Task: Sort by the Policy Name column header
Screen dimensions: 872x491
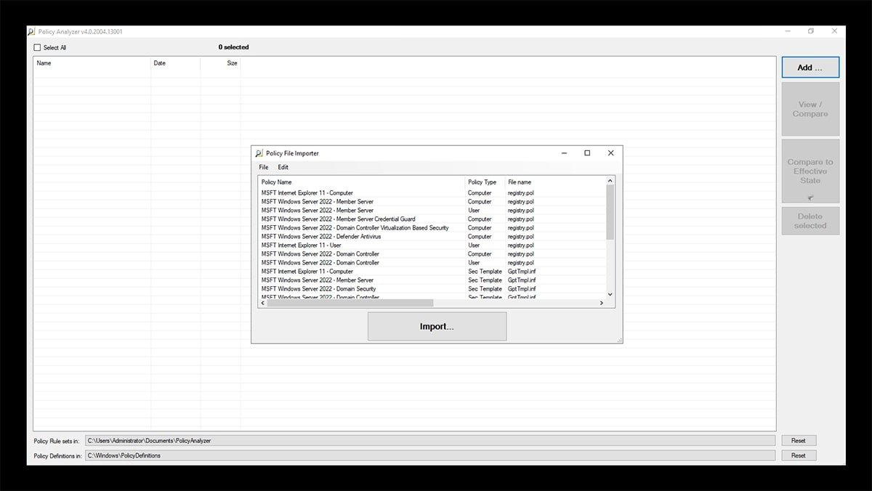Action: [361, 182]
